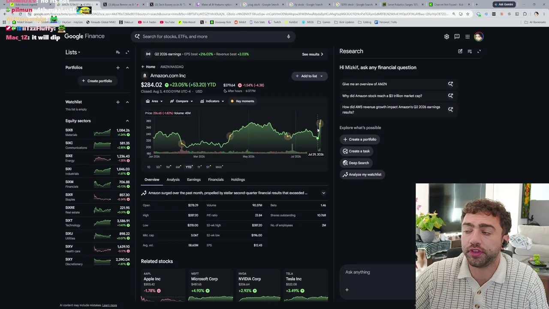Select the YTD chart range
549x309 pixels.
(x=189, y=167)
